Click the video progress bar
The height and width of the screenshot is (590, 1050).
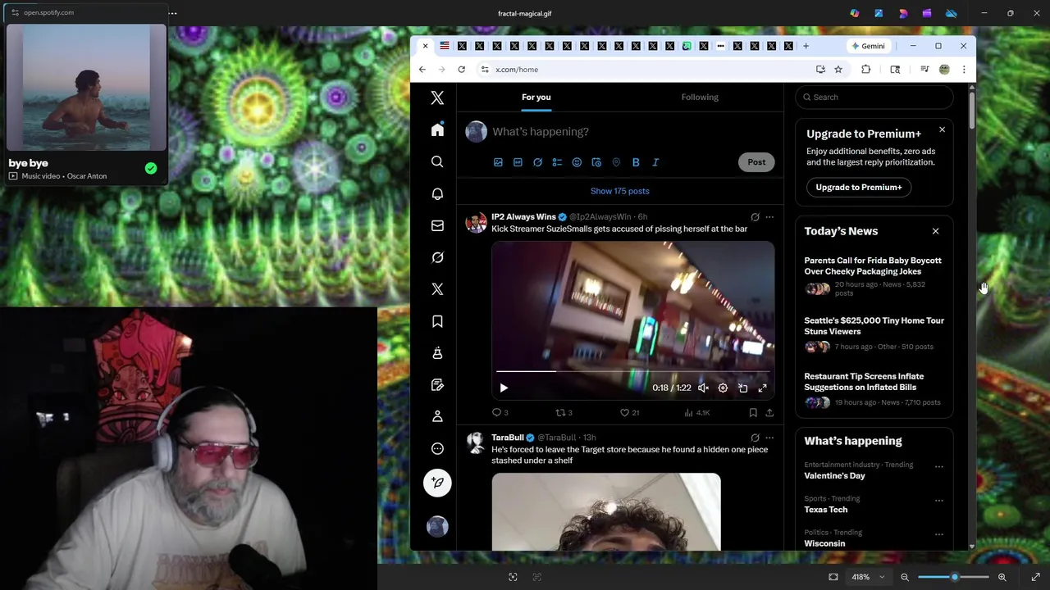click(632, 371)
